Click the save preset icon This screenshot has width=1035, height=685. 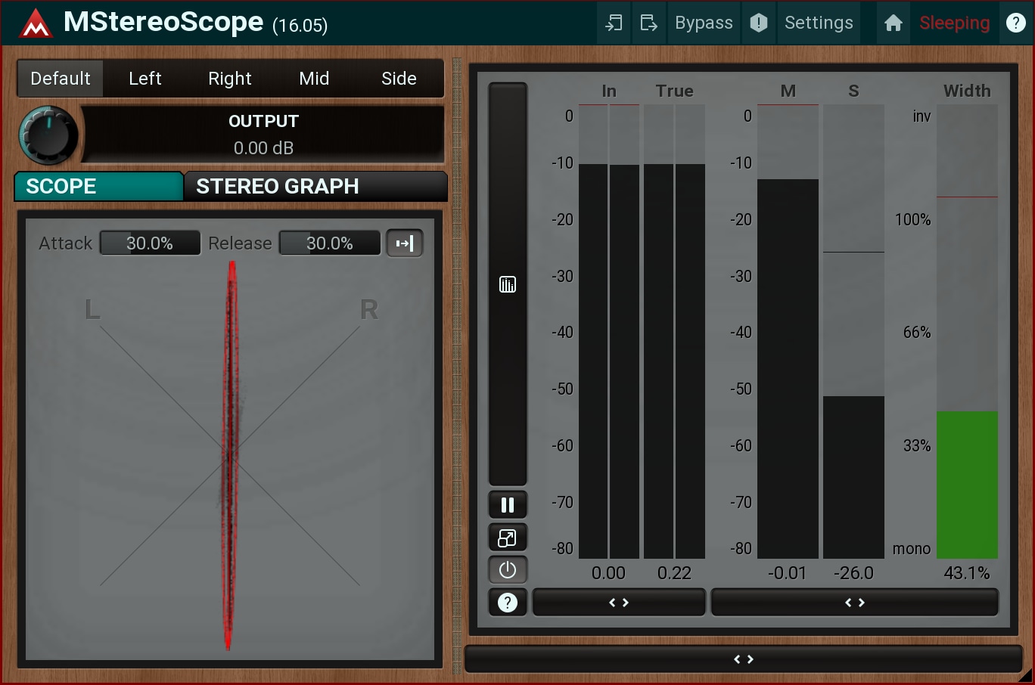coord(648,23)
